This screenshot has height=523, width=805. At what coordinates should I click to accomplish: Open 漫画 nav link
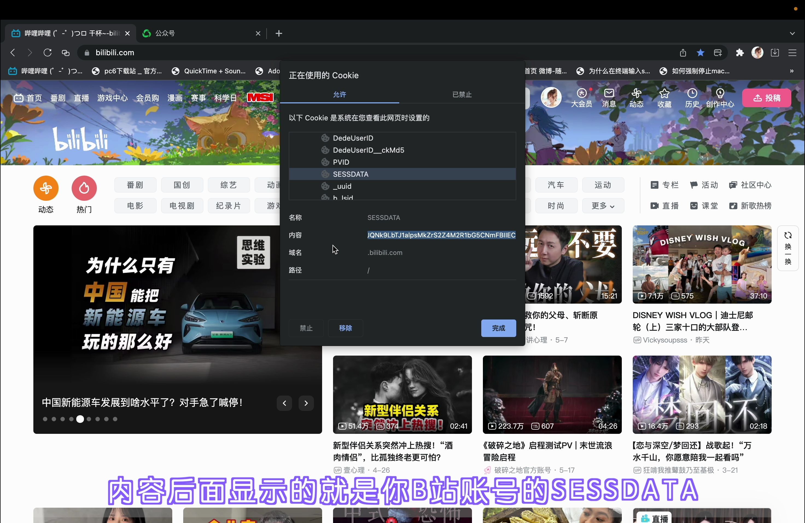coord(175,98)
